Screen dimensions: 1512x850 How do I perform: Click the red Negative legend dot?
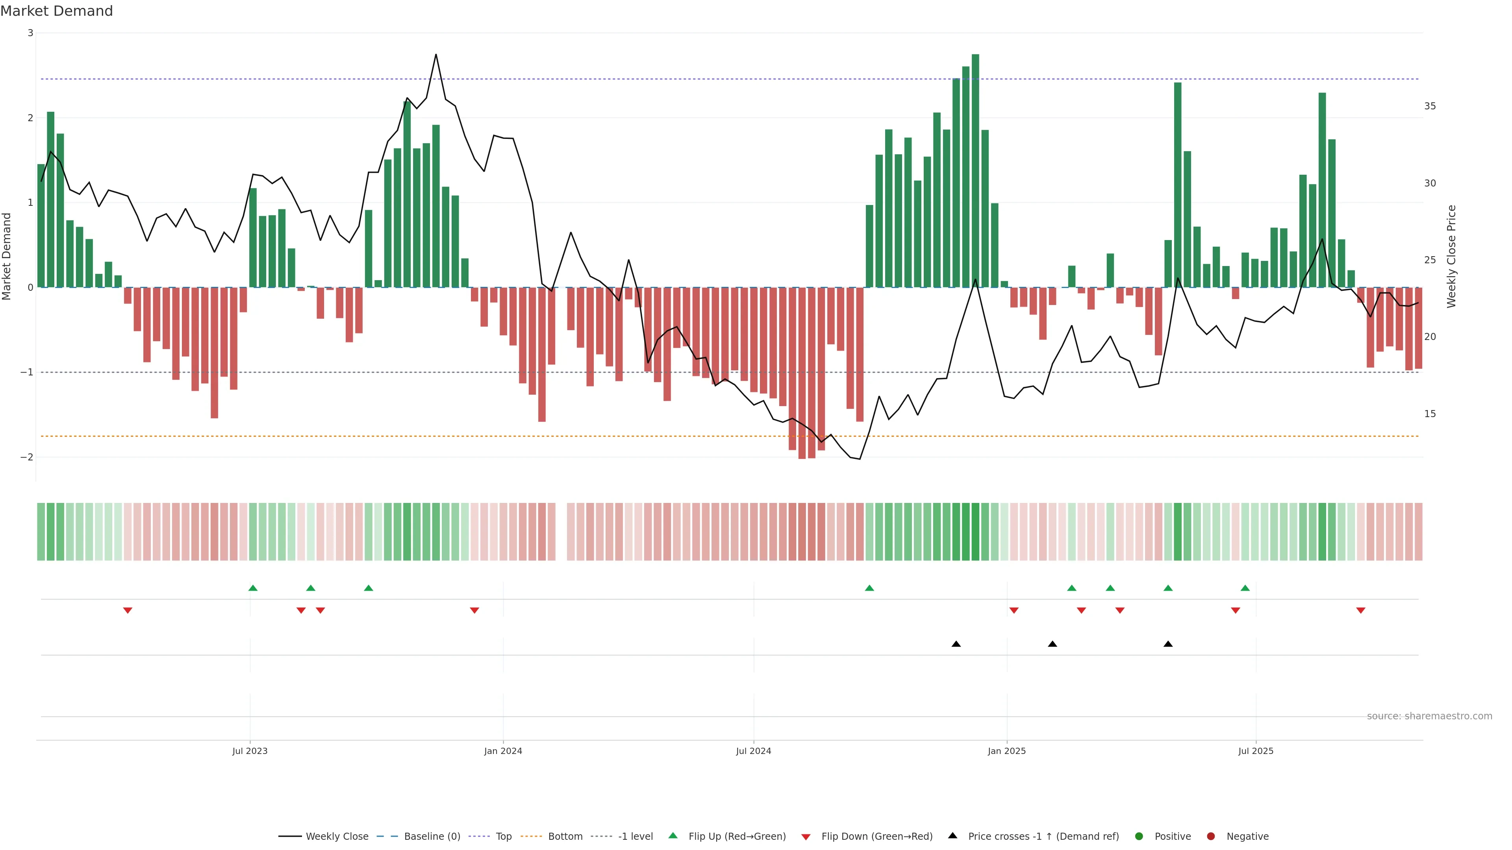[1211, 836]
